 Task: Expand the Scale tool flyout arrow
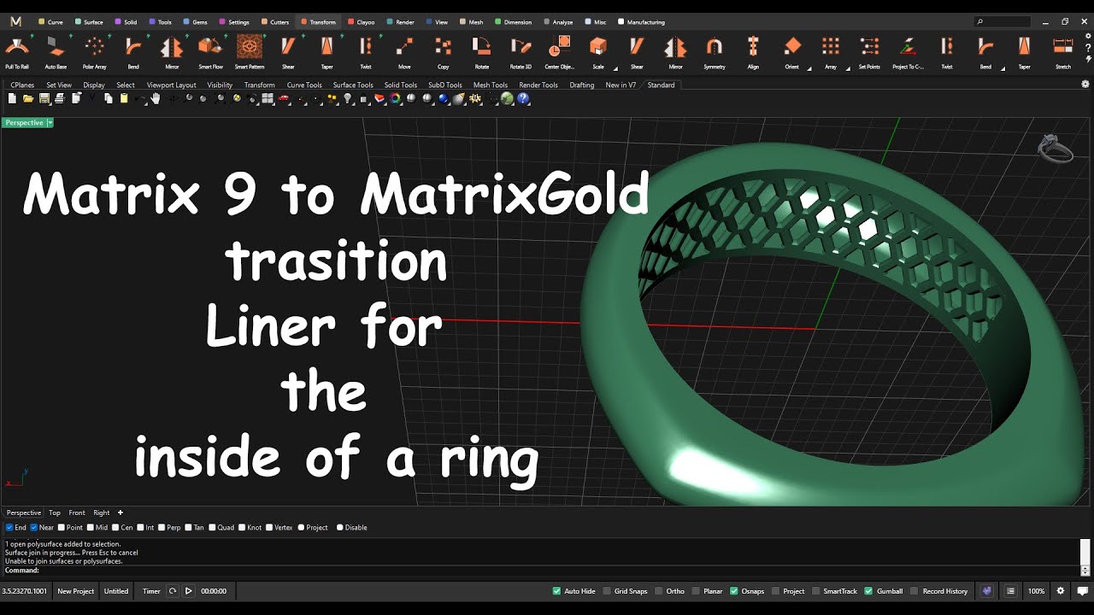click(615, 68)
